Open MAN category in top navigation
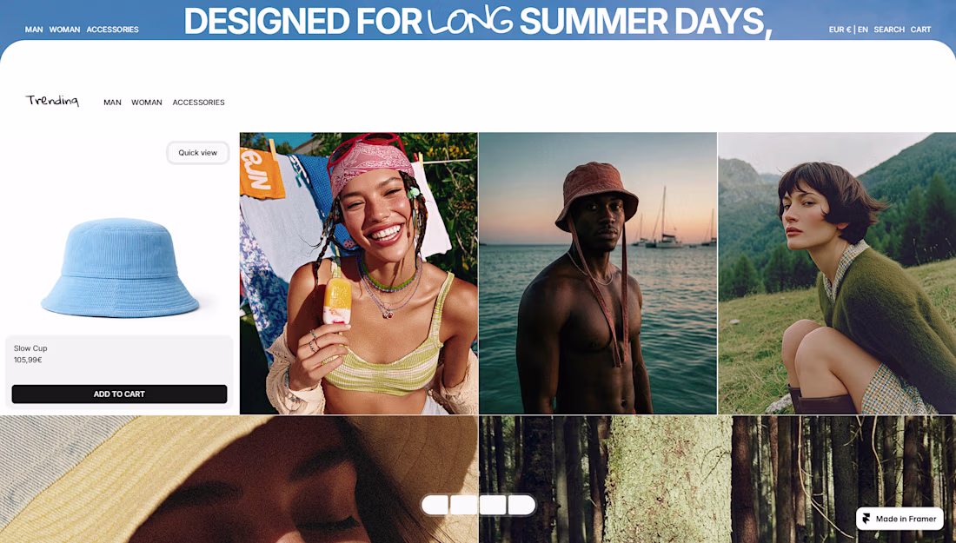Image resolution: width=956 pixels, height=543 pixels. [34, 30]
